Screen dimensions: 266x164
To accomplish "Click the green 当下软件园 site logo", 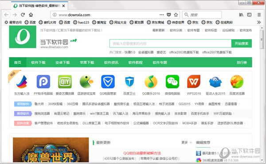I will pos(23,37).
